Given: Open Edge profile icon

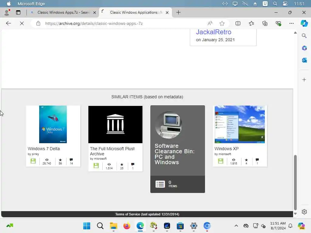Looking at the screenshot, I should click(7, 12).
